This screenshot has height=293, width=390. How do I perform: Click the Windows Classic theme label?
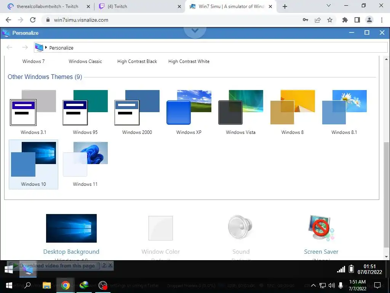[x=85, y=61]
